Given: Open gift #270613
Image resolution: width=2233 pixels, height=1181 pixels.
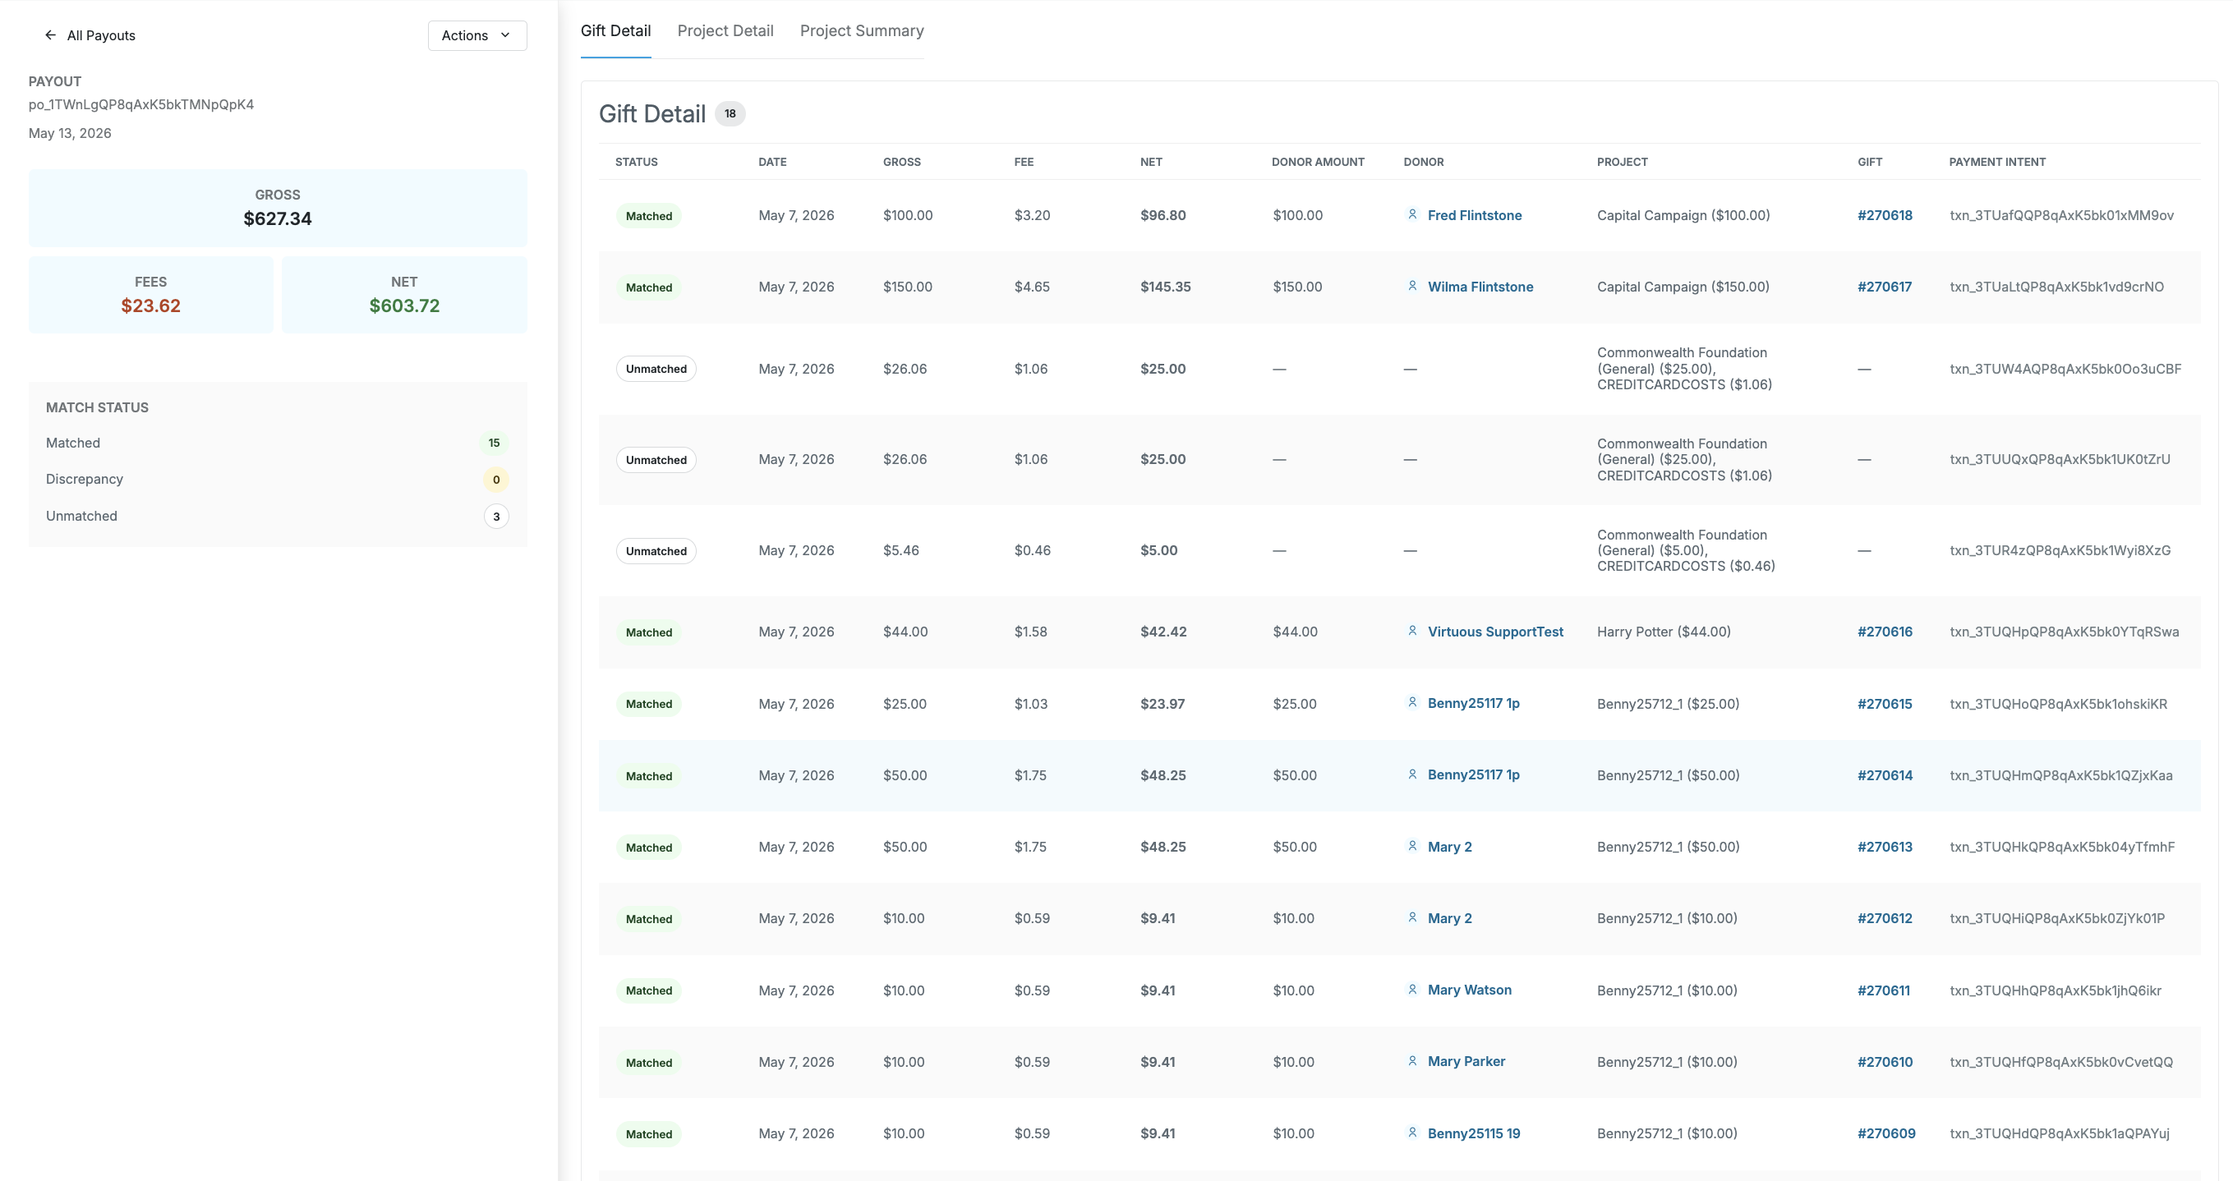Looking at the screenshot, I should pos(1885,847).
